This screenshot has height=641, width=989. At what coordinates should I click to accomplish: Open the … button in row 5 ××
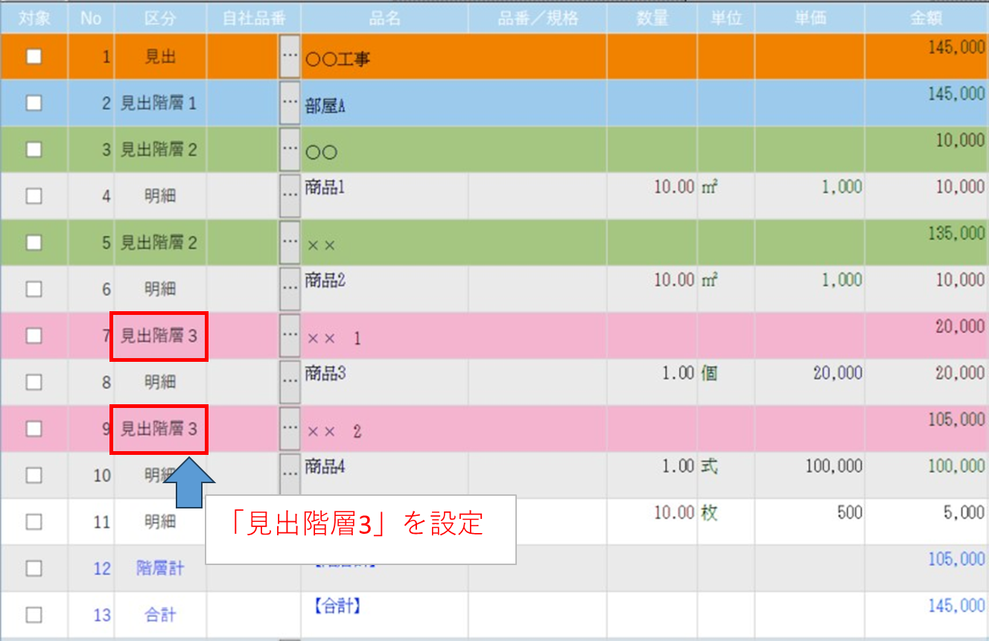[x=290, y=243]
